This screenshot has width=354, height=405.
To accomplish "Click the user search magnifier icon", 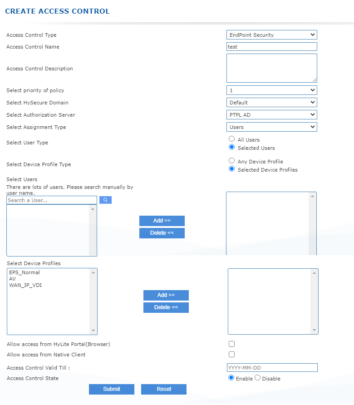I will click(x=105, y=200).
